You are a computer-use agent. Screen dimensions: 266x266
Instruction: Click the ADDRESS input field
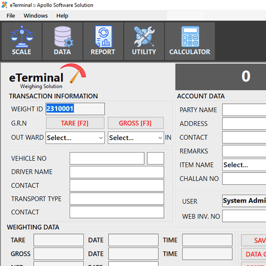coord(244,124)
